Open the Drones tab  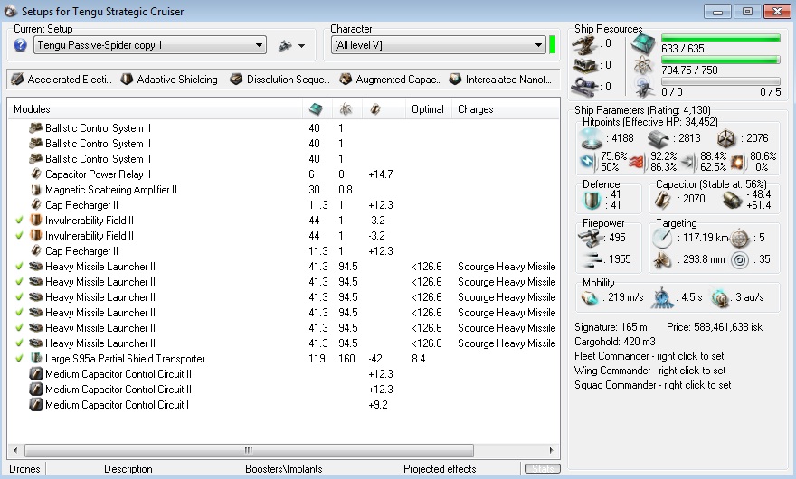tap(24, 469)
